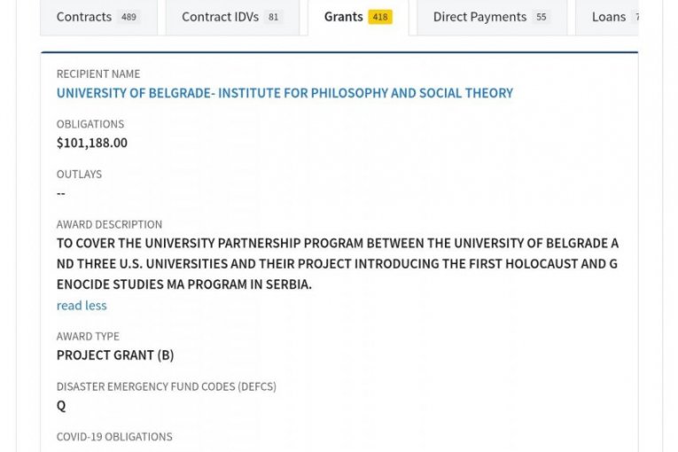The image size is (678, 452).
Task: Click the outlays '--' placeholder value
Action: [x=61, y=193]
